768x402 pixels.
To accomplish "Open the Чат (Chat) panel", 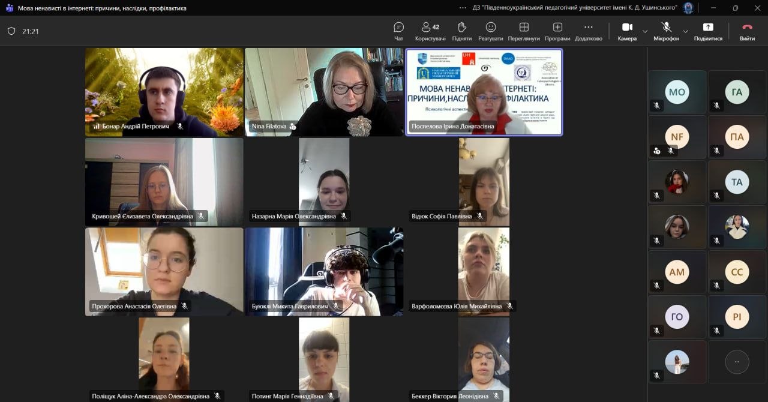I will (398, 31).
